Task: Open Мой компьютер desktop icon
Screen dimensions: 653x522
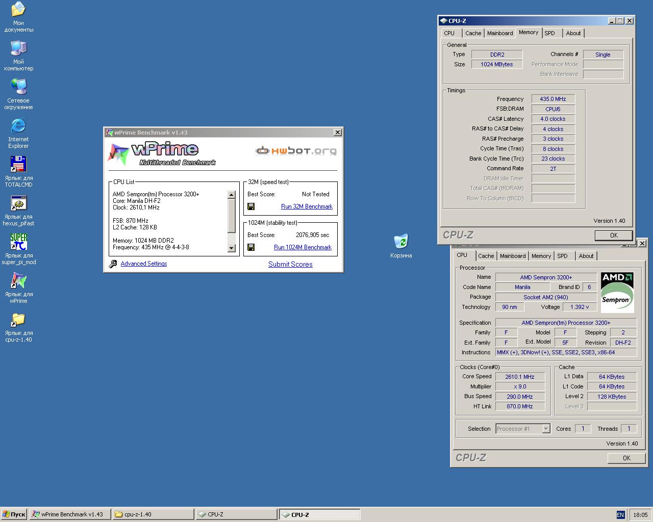Action: coord(18,48)
